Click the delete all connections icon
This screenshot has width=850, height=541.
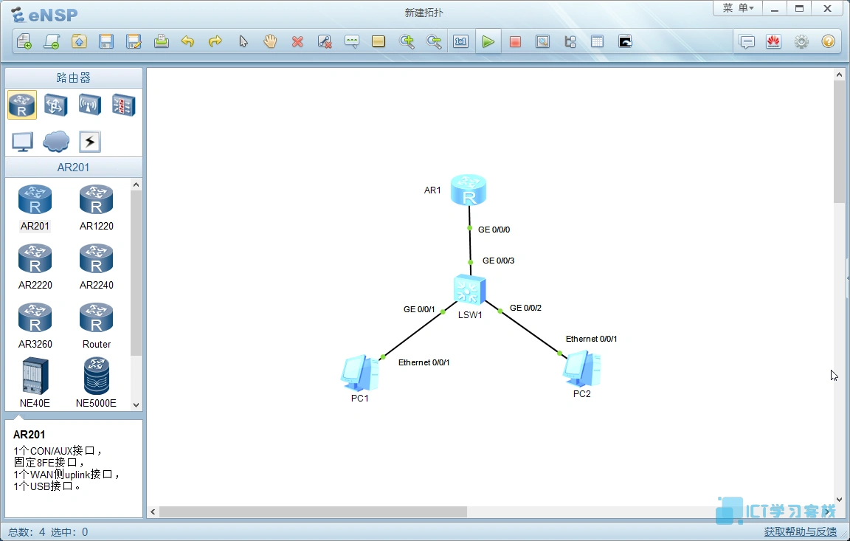click(x=325, y=42)
